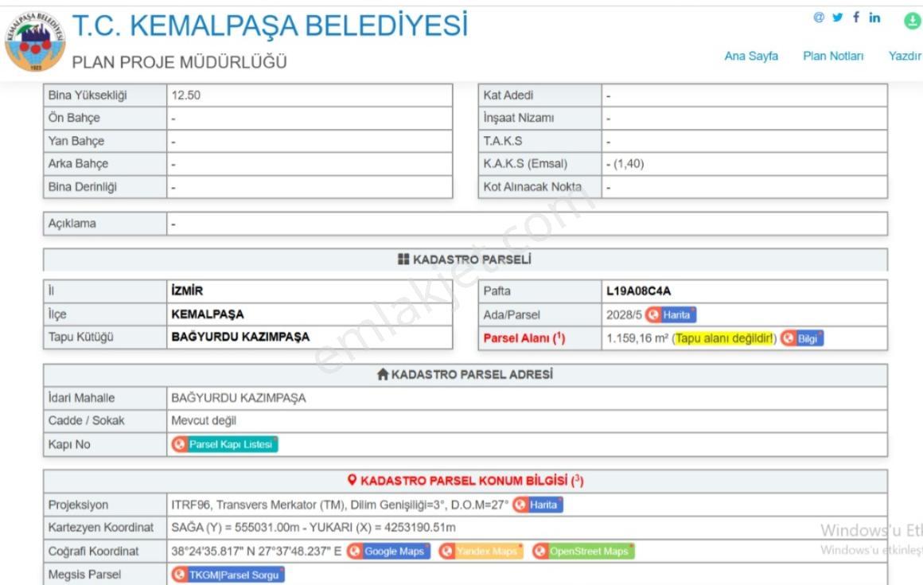Open the Facebook icon link

pyautogui.click(x=856, y=17)
